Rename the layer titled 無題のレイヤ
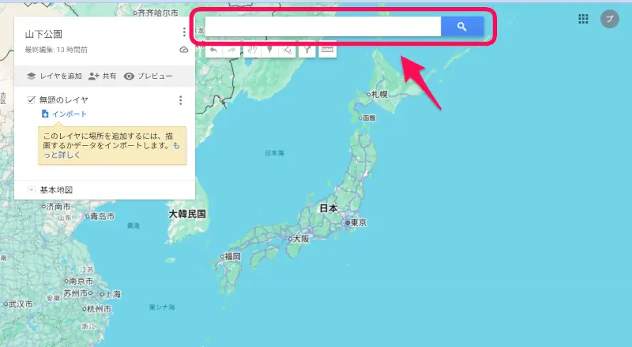This screenshot has width=632, height=347. pos(64,100)
